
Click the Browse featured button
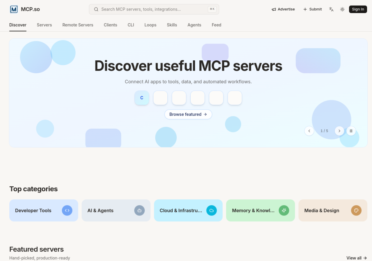(188, 114)
